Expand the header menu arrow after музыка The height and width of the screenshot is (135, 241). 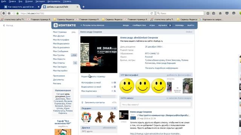pos(170,25)
